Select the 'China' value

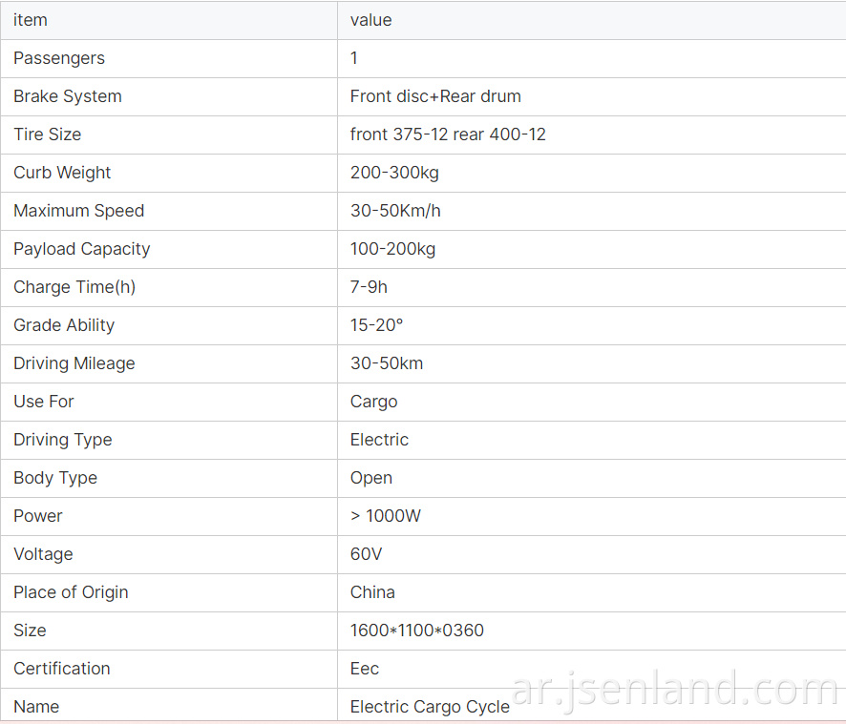372,592
